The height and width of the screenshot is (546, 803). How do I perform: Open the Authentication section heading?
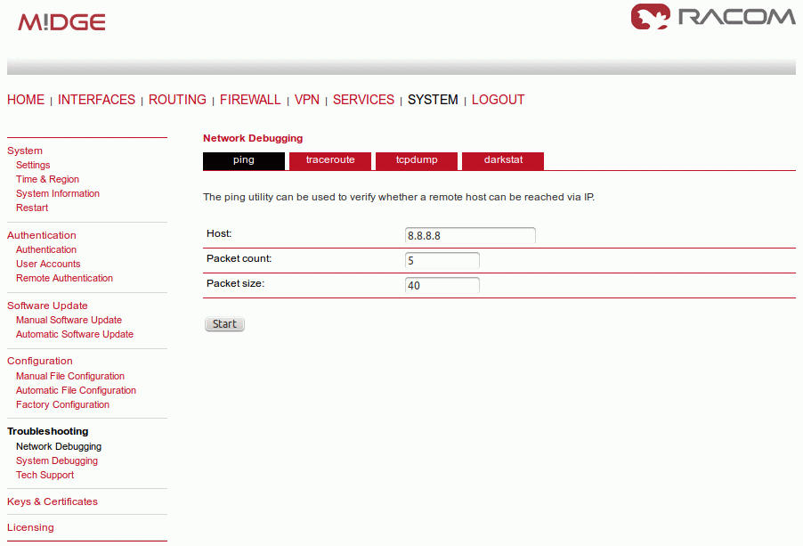click(x=42, y=235)
